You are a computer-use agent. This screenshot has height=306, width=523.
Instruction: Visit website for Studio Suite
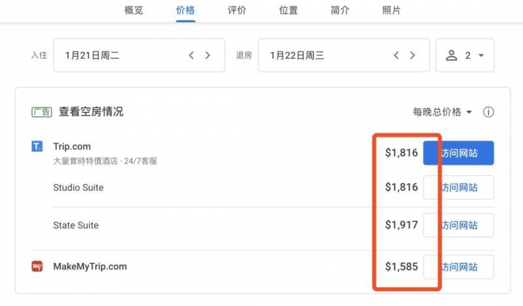pos(459,188)
